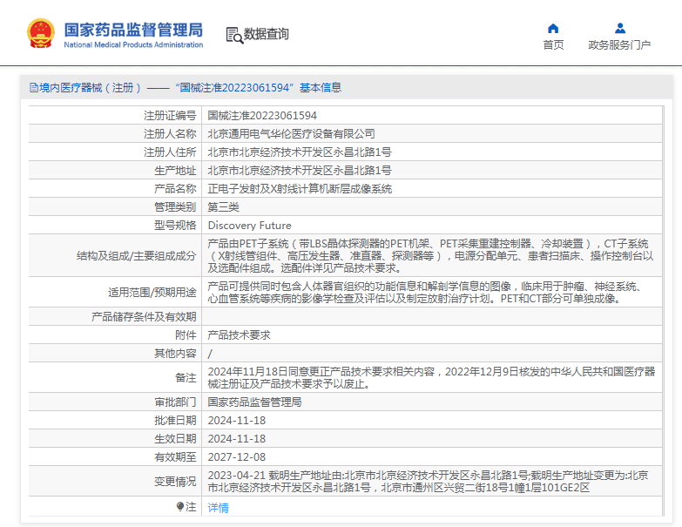Click the 国家药品监督管理局 header title

[133, 30]
